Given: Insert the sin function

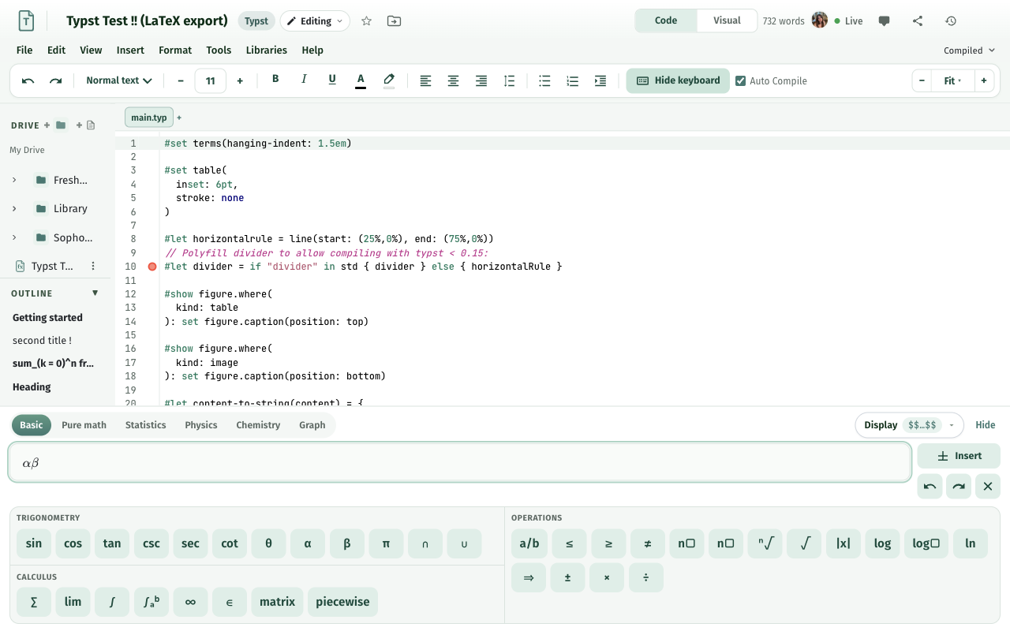Looking at the screenshot, I should (x=34, y=543).
